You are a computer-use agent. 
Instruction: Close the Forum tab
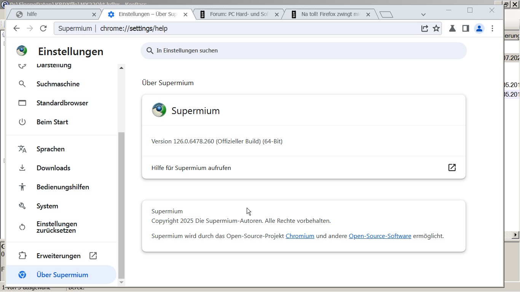pyautogui.click(x=277, y=14)
